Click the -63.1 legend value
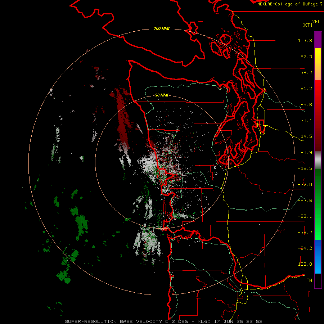Viewport: 324px width, 324px height. pyautogui.click(x=305, y=216)
